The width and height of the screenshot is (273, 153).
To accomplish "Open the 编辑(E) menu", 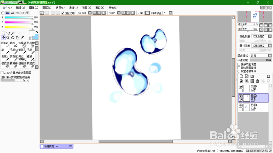I will point(20,8).
